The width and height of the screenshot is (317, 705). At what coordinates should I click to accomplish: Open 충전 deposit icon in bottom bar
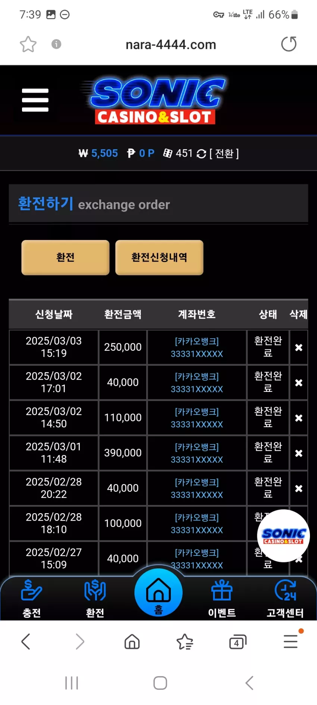tap(32, 598)
